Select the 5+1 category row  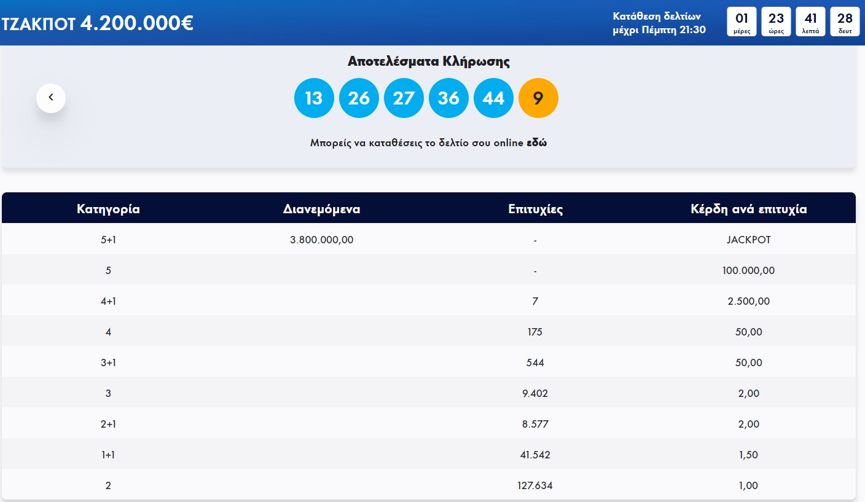(x=108, y=240)
